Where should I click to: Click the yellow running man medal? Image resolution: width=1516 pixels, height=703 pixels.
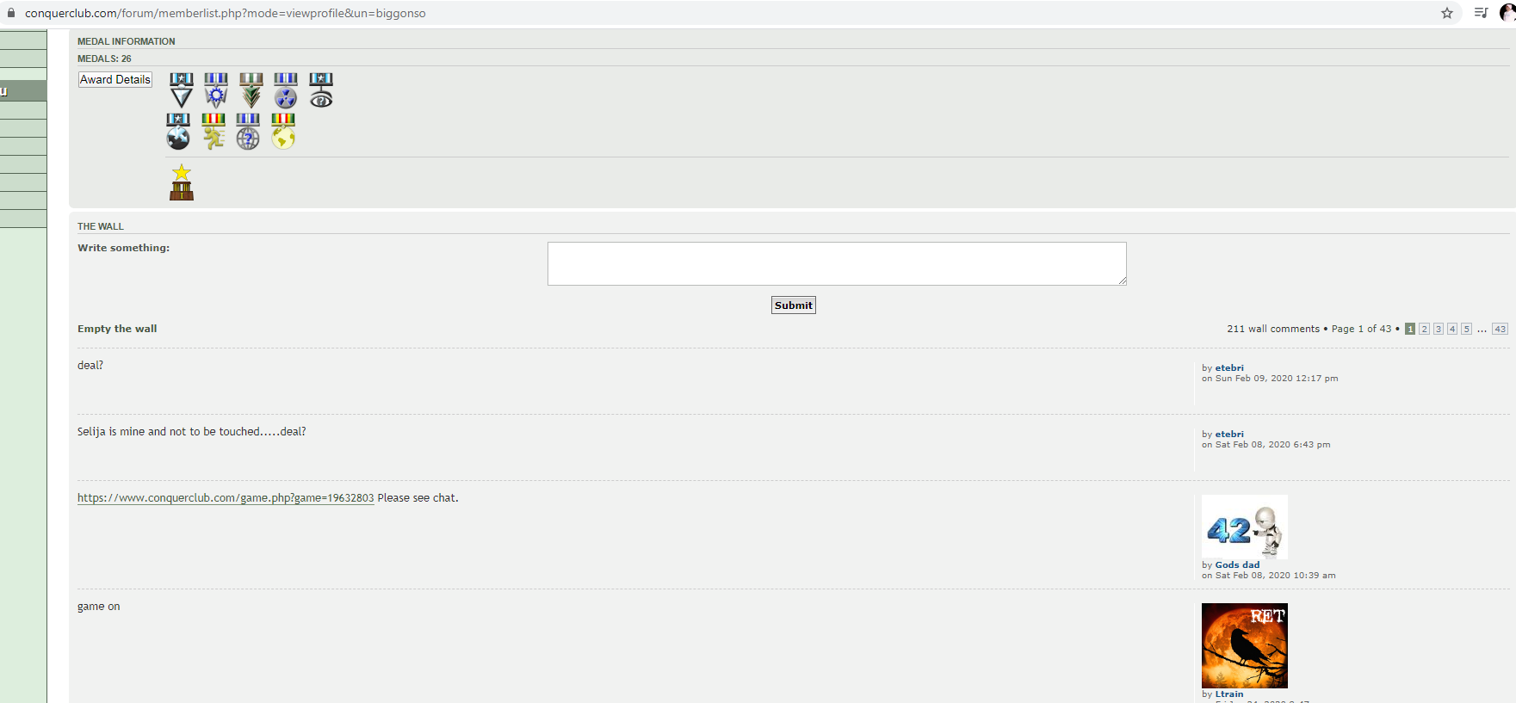(213, 132)
